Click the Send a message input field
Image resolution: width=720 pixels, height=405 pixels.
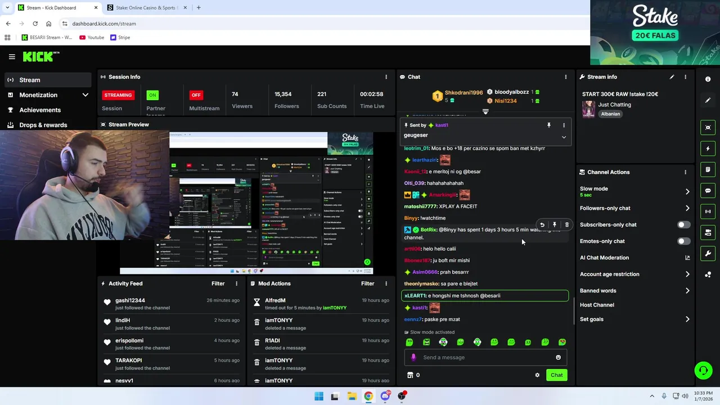pyautogui.click(x=487, y=357)
